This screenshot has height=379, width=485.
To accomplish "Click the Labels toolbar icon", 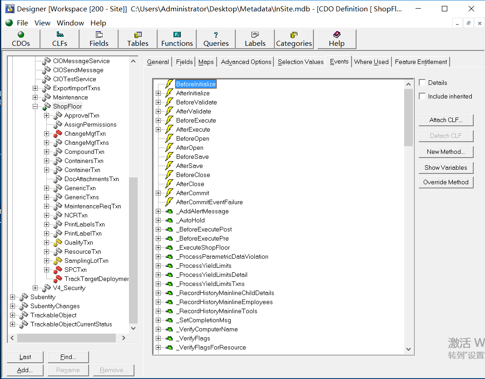I will click(255, 39).
